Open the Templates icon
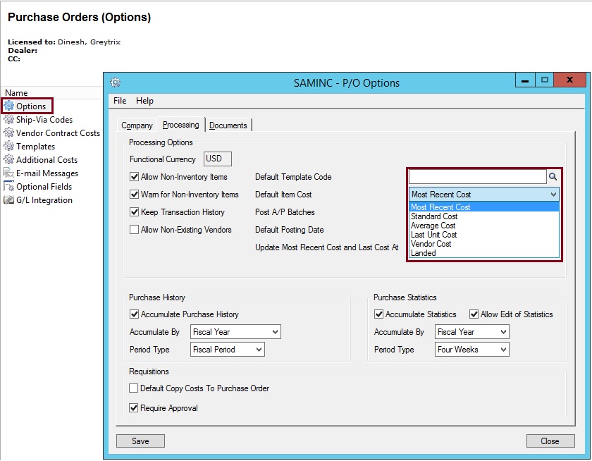 (x=8, y=147)
